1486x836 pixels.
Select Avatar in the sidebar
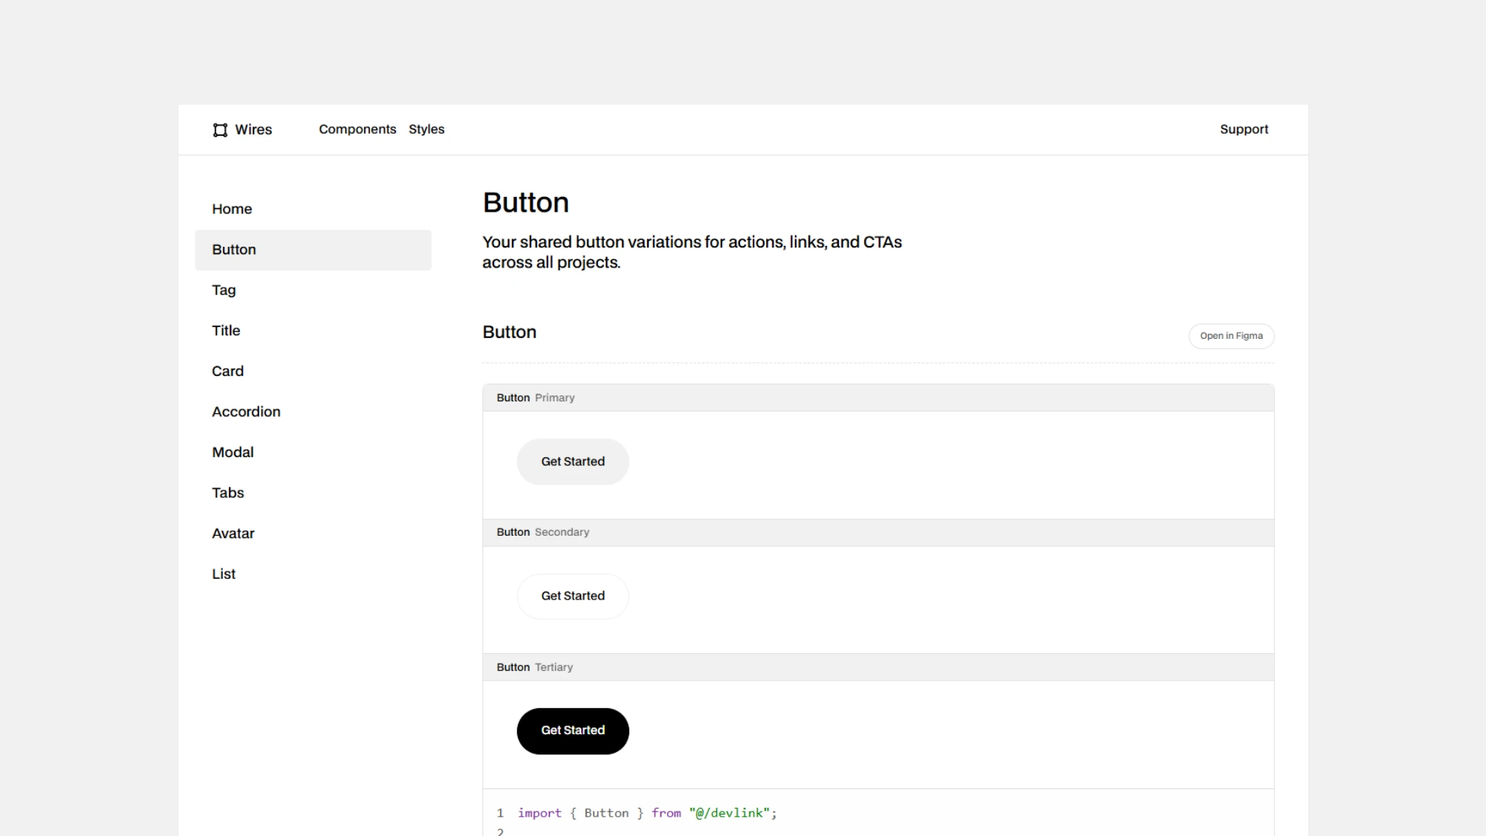[233, 533]
